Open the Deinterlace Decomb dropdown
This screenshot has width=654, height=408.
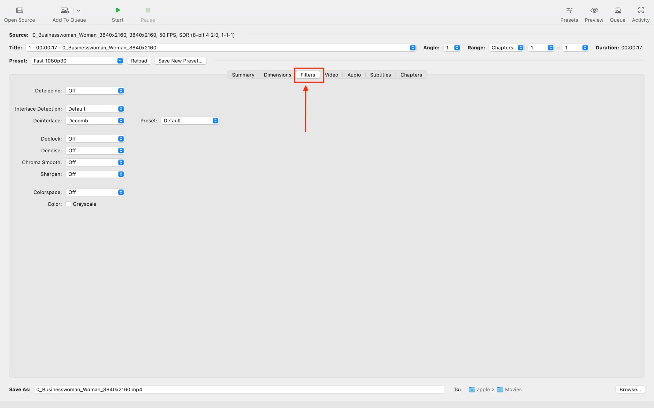point(95,120)
